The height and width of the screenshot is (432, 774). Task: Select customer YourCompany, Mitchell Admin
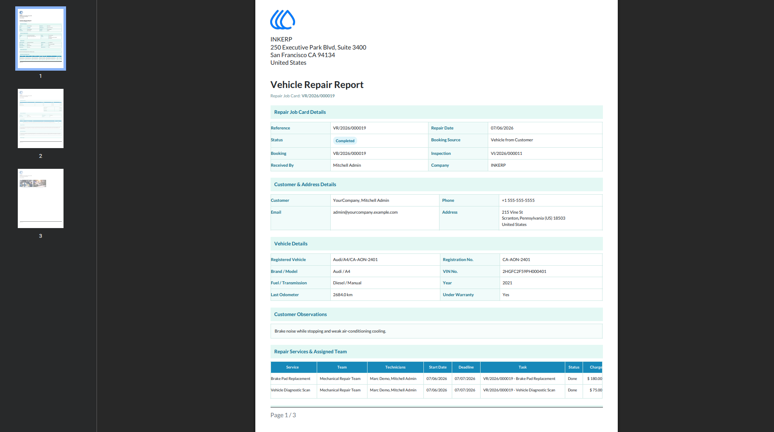pos(361,201)
